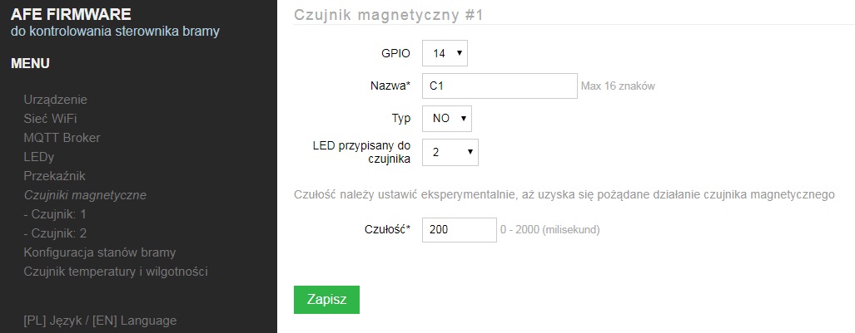Open the Czujnik: 1 submenu item
The width and height of the screenshot is (855, 333).
tap(55, 214)
